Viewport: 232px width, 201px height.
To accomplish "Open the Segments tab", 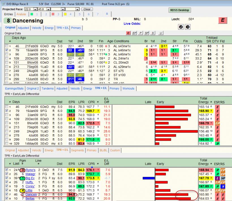I will (x=78, y=150).
